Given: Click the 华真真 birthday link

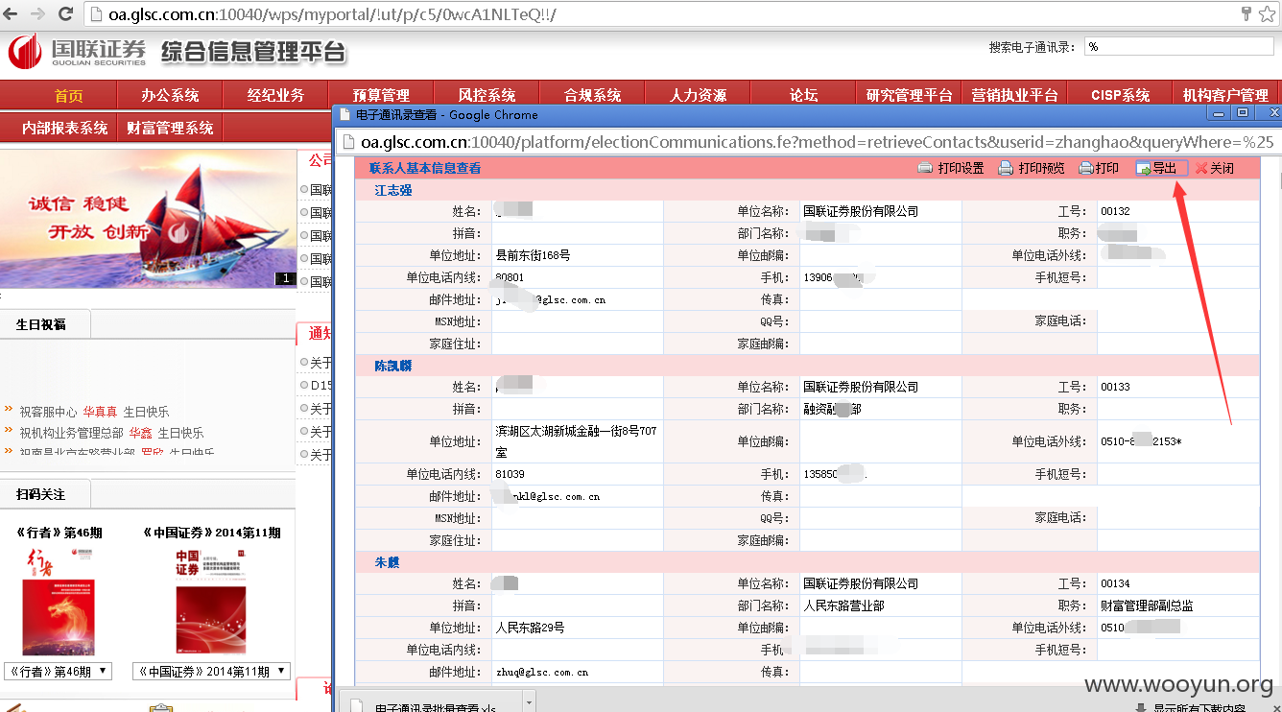Looking at the screenshot, I should [x=100, y=412].
